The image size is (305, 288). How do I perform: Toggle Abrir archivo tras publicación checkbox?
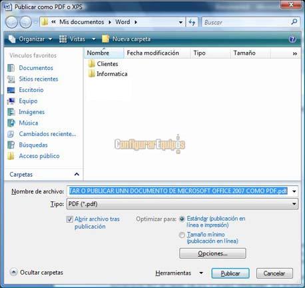pyautogui.click(x=70, y=219)
